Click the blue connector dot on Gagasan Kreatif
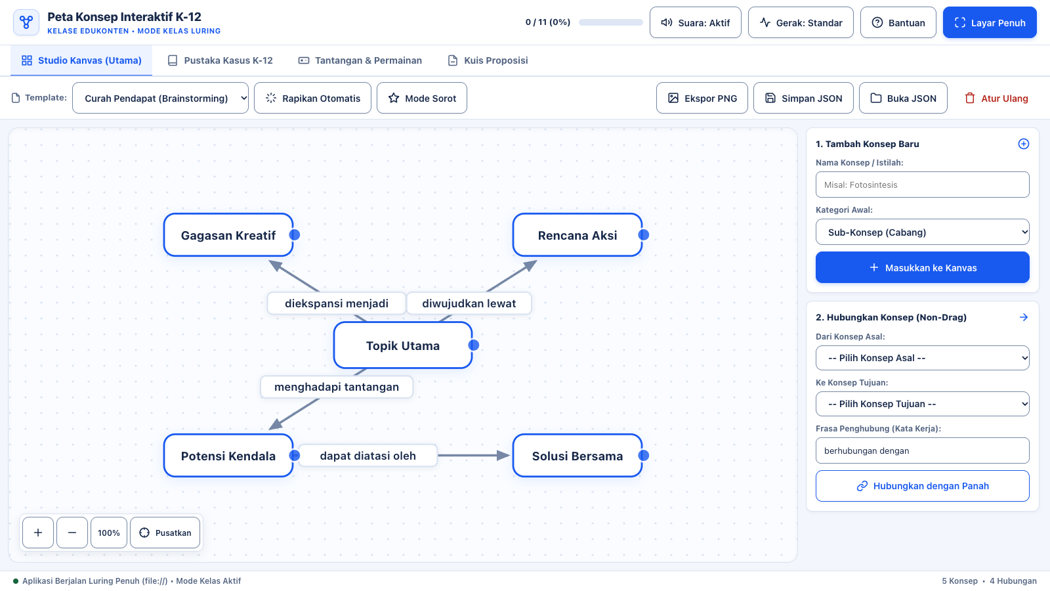The height and width of the screenshot is (591, 1050). [x=295, y=234]
